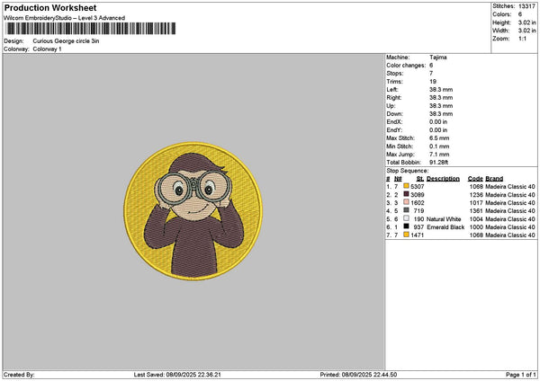Viewport: 540px width, 381px height.
Task: Click the Stops value '7'
Action: coord(431,74)
